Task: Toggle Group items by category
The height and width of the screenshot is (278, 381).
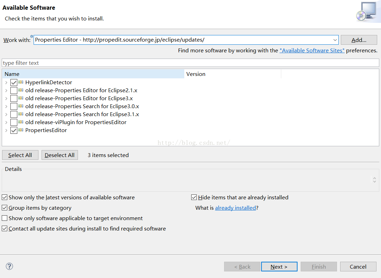Action: pyautogui.click(x=5, y=208)
